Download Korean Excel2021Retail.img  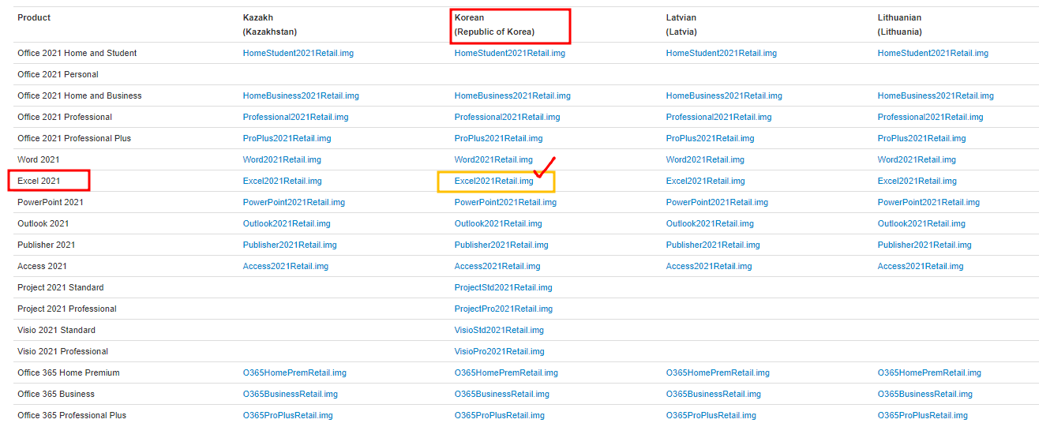point(494,181)
